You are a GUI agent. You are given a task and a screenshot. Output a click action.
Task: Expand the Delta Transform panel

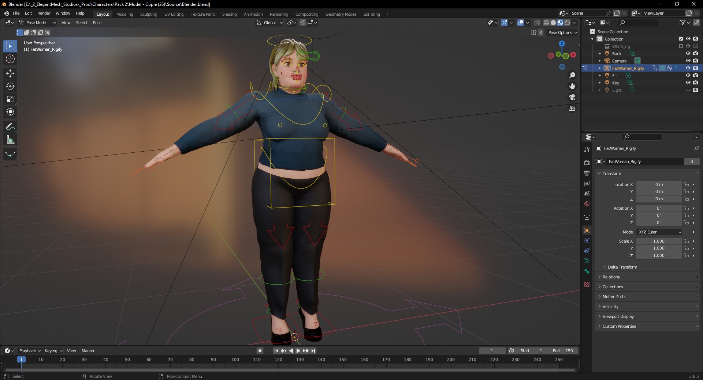click(622, 267)
